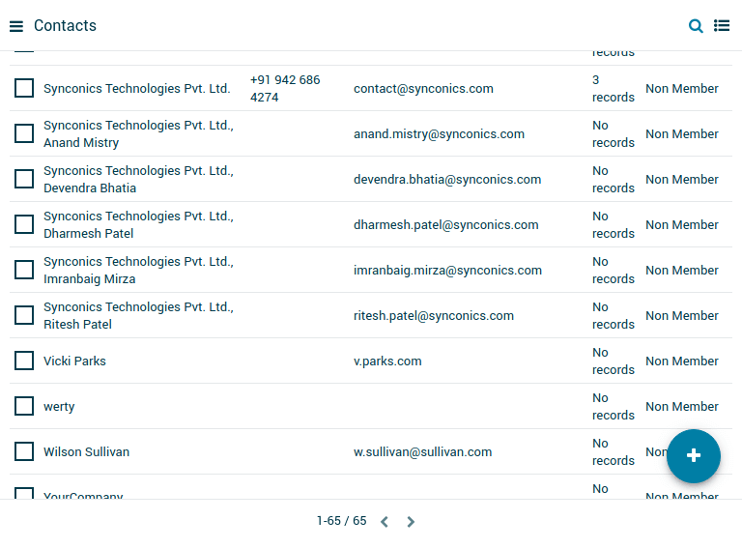Tick the checkbox for Vicki Parks
The image size is (742, 549).
tap(24, 361)
